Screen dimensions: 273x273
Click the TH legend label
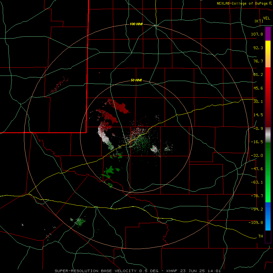click(x=261, y=236)
